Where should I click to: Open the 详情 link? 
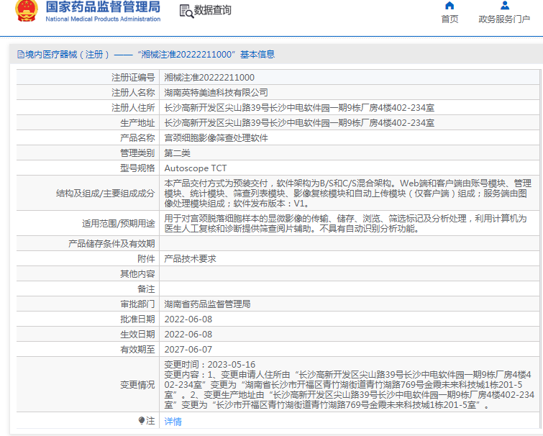coord(173,422)
